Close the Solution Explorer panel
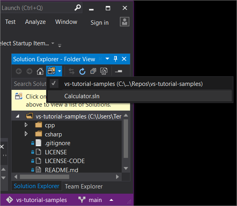 [124, 59]
